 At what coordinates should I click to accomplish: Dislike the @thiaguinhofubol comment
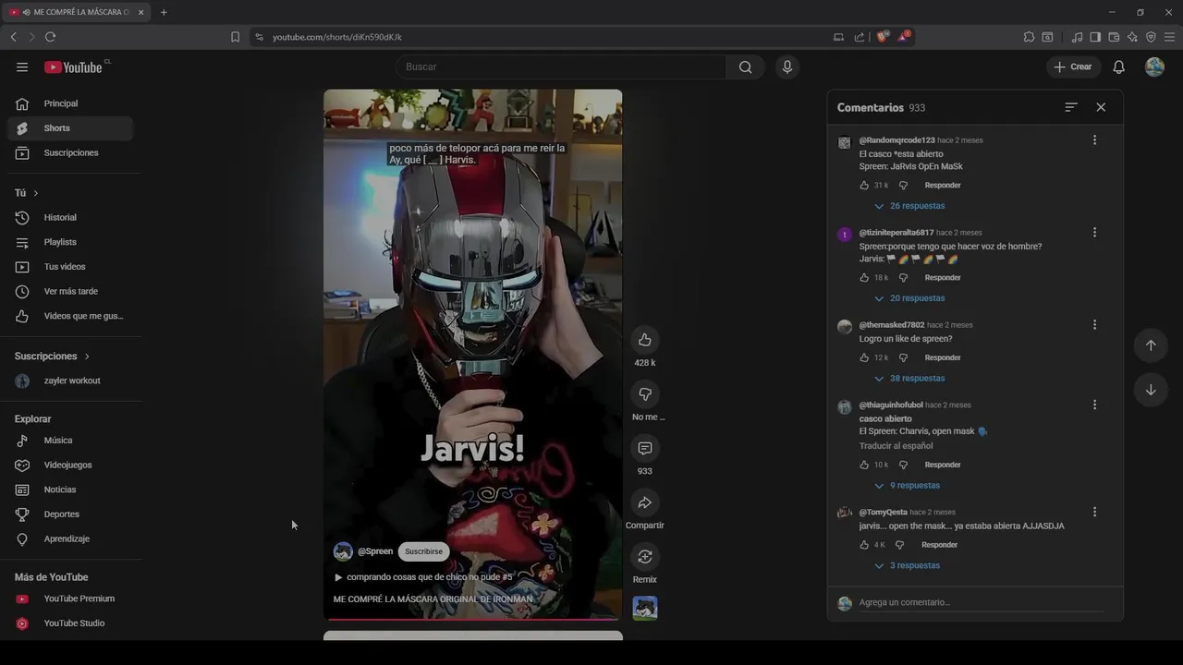coord(903,465)
